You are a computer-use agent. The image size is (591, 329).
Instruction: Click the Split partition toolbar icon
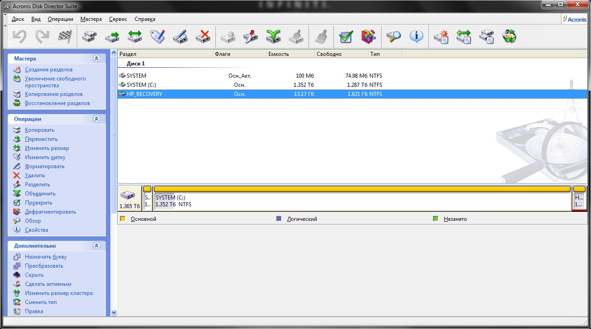pyautogui.click(x=250, y=36)
